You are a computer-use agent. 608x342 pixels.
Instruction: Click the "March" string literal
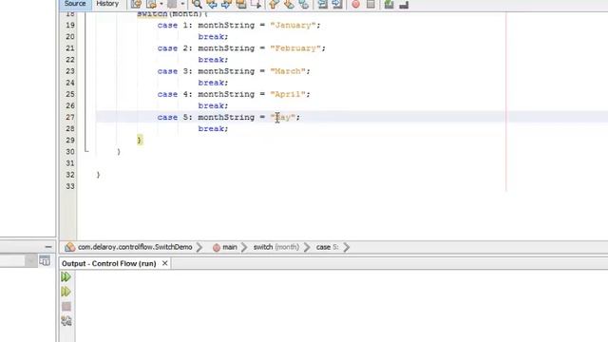click(288, 71)
